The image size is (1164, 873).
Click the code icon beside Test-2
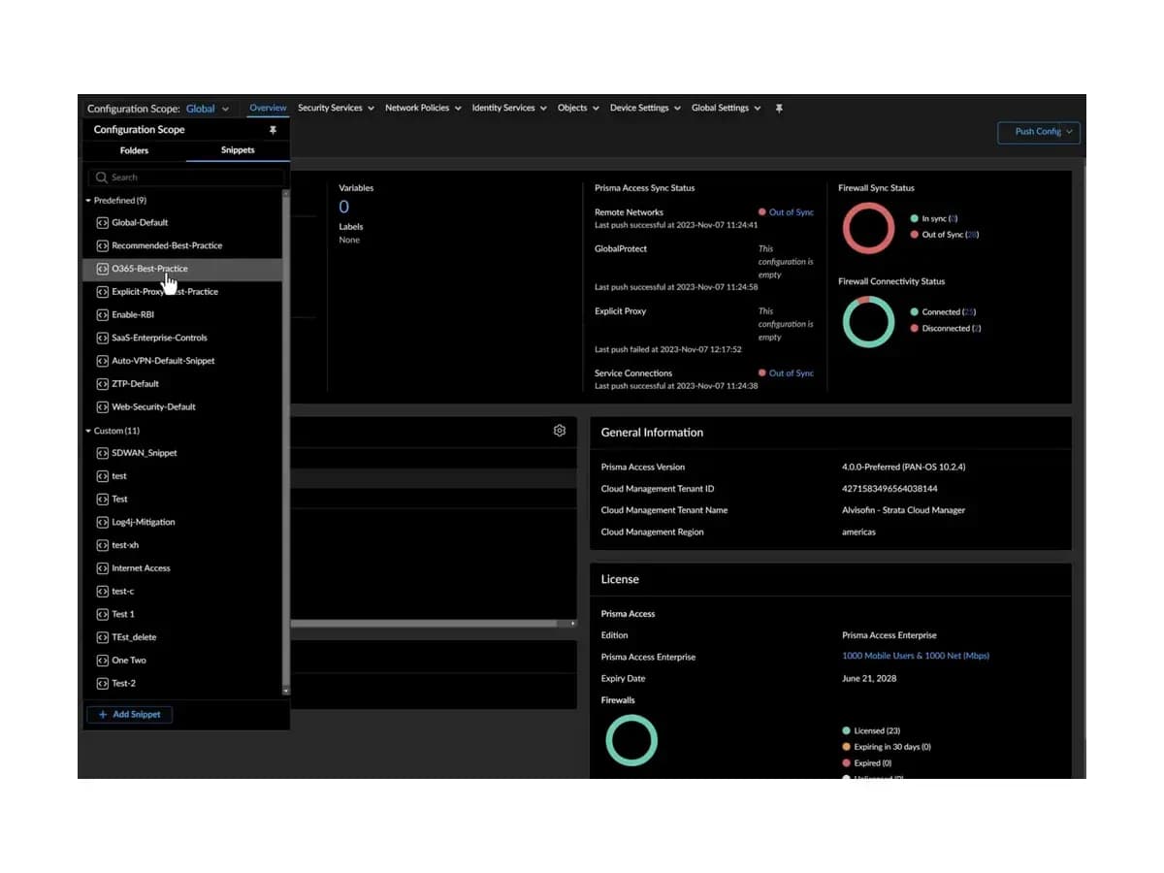click(x=102, y=684)
